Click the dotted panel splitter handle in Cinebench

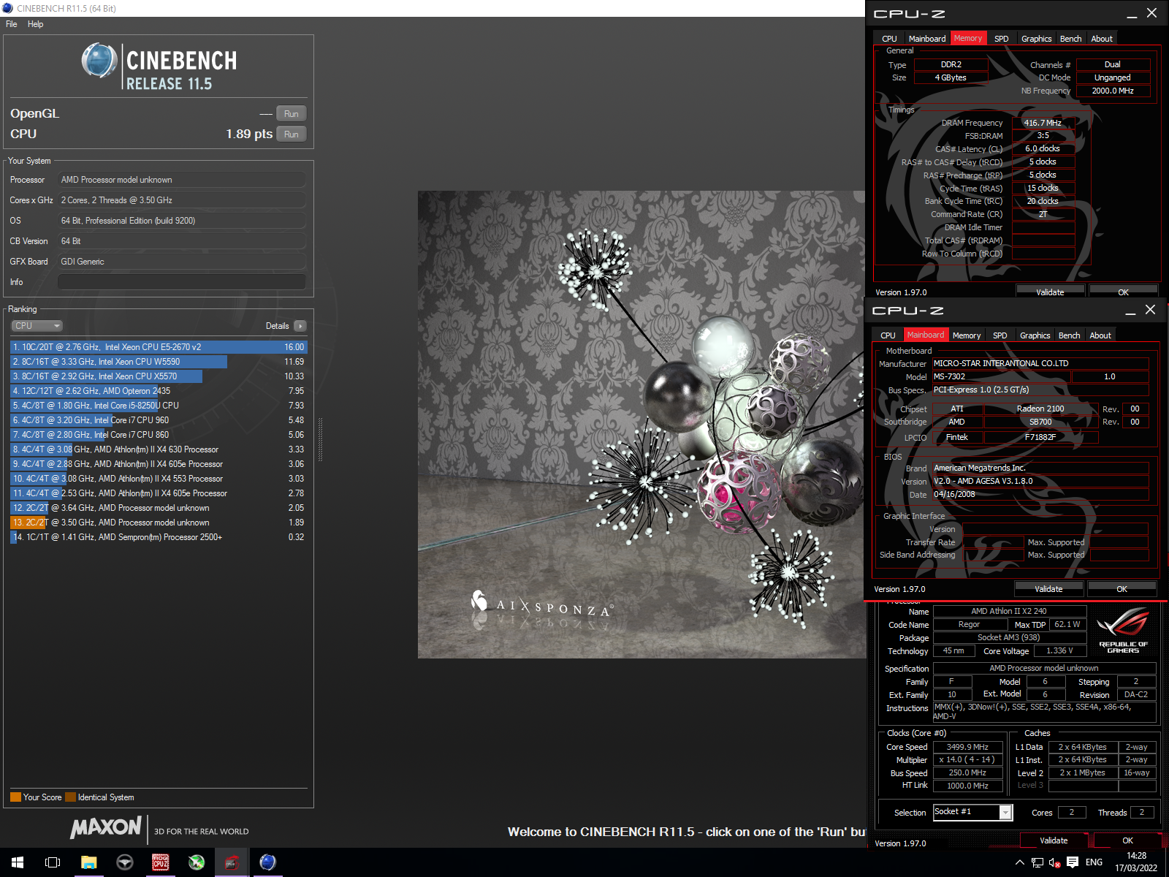tap(320, 438)
